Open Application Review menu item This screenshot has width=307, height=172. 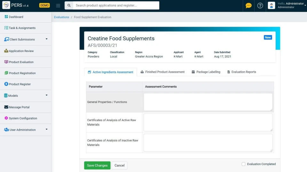pos(26,51)
